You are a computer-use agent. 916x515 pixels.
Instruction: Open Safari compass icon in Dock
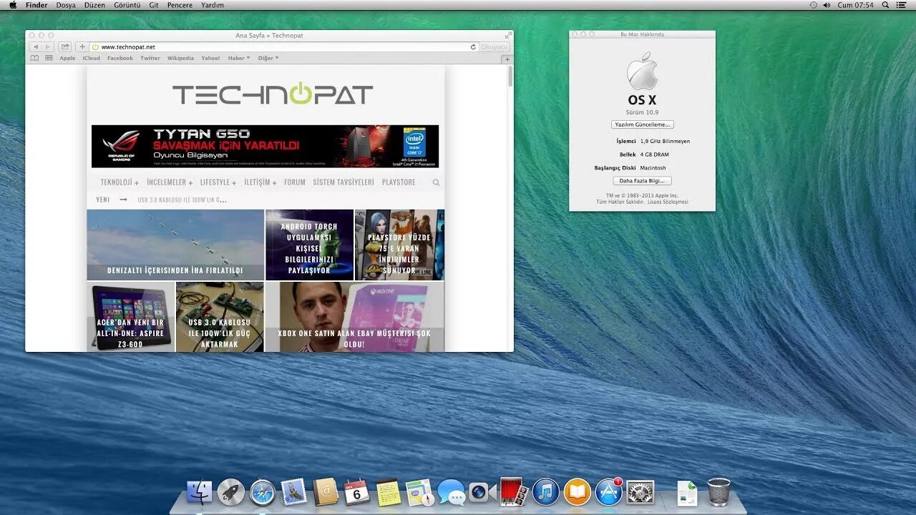point(263,492)
